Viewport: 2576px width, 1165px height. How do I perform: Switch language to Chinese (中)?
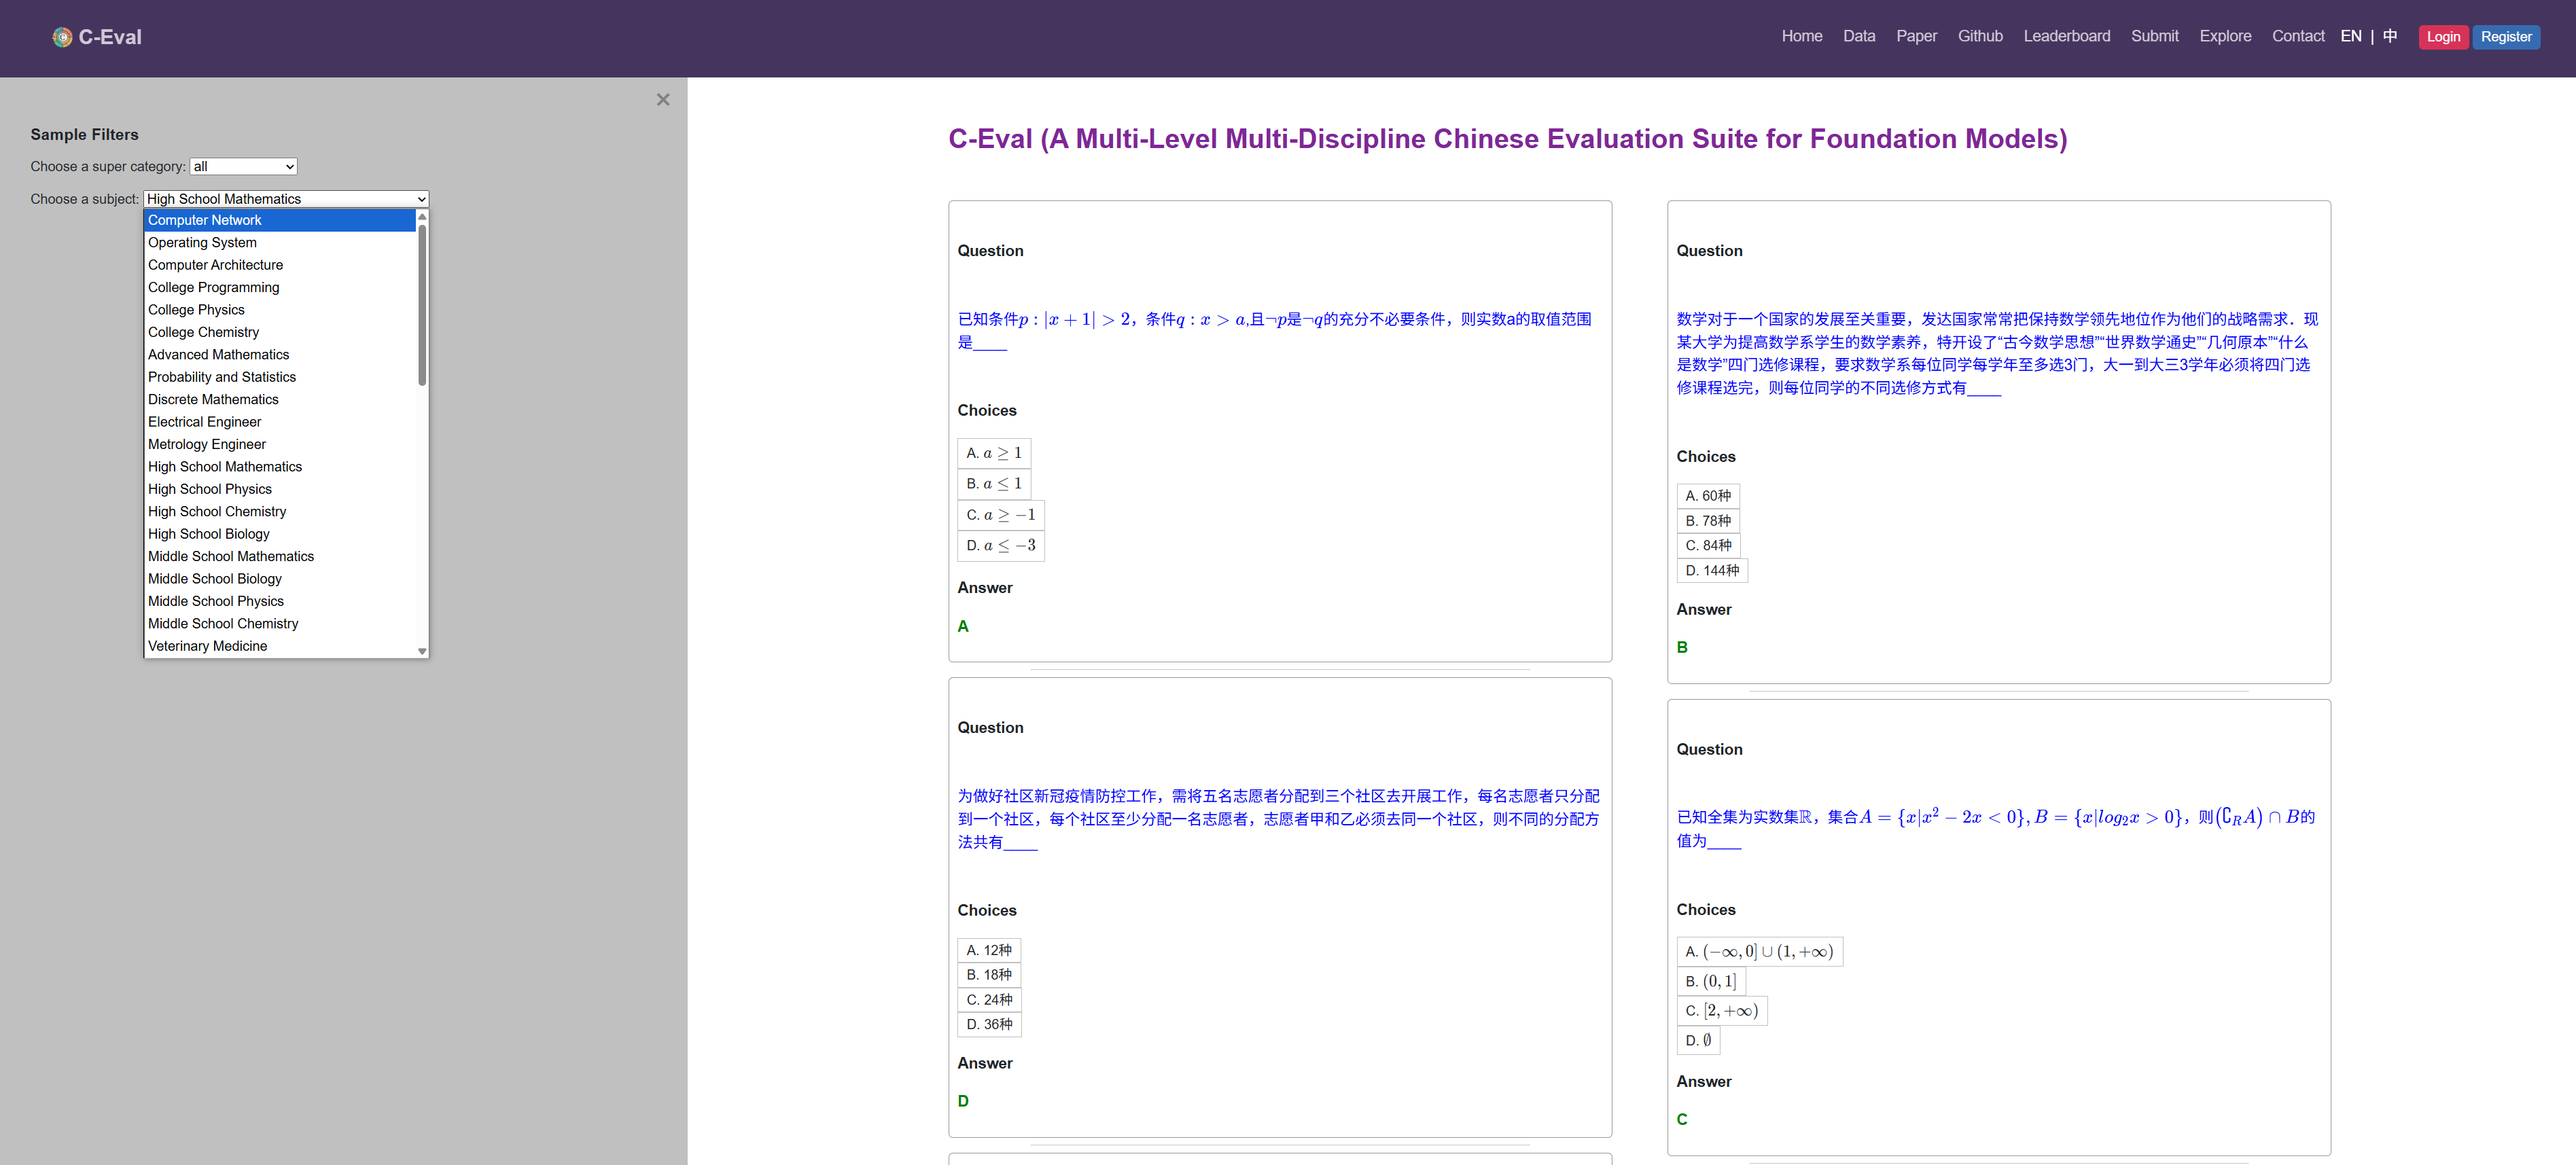tap(2389, 37)
